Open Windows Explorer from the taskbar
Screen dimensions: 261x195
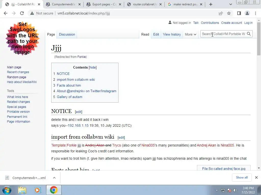[x=22, y=190]
